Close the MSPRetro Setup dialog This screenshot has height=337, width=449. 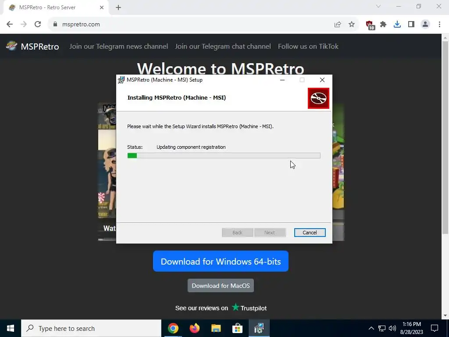click(x=322, y=80)
